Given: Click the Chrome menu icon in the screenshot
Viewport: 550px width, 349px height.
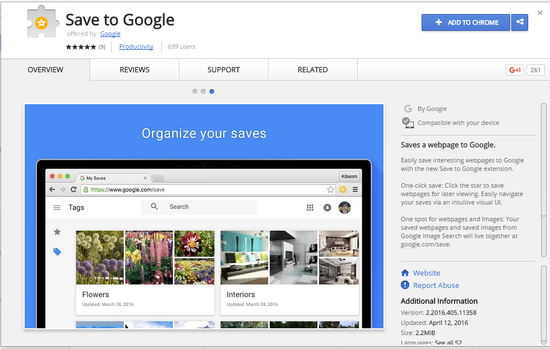Looking at the screenshot, I should tap(355, 189).
